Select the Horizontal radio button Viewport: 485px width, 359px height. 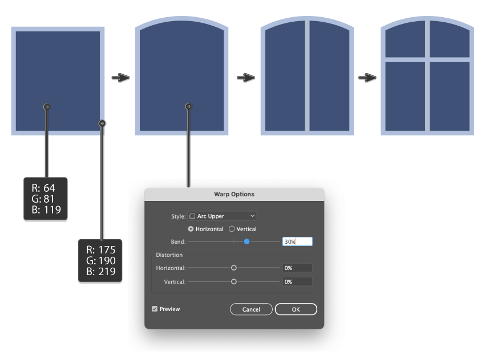[191, 229]
